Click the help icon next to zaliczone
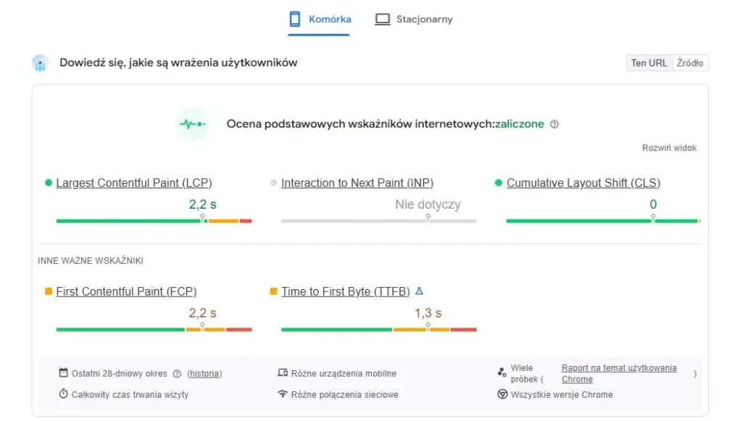Viewport: 742px width, 421px height. (554, 124)
